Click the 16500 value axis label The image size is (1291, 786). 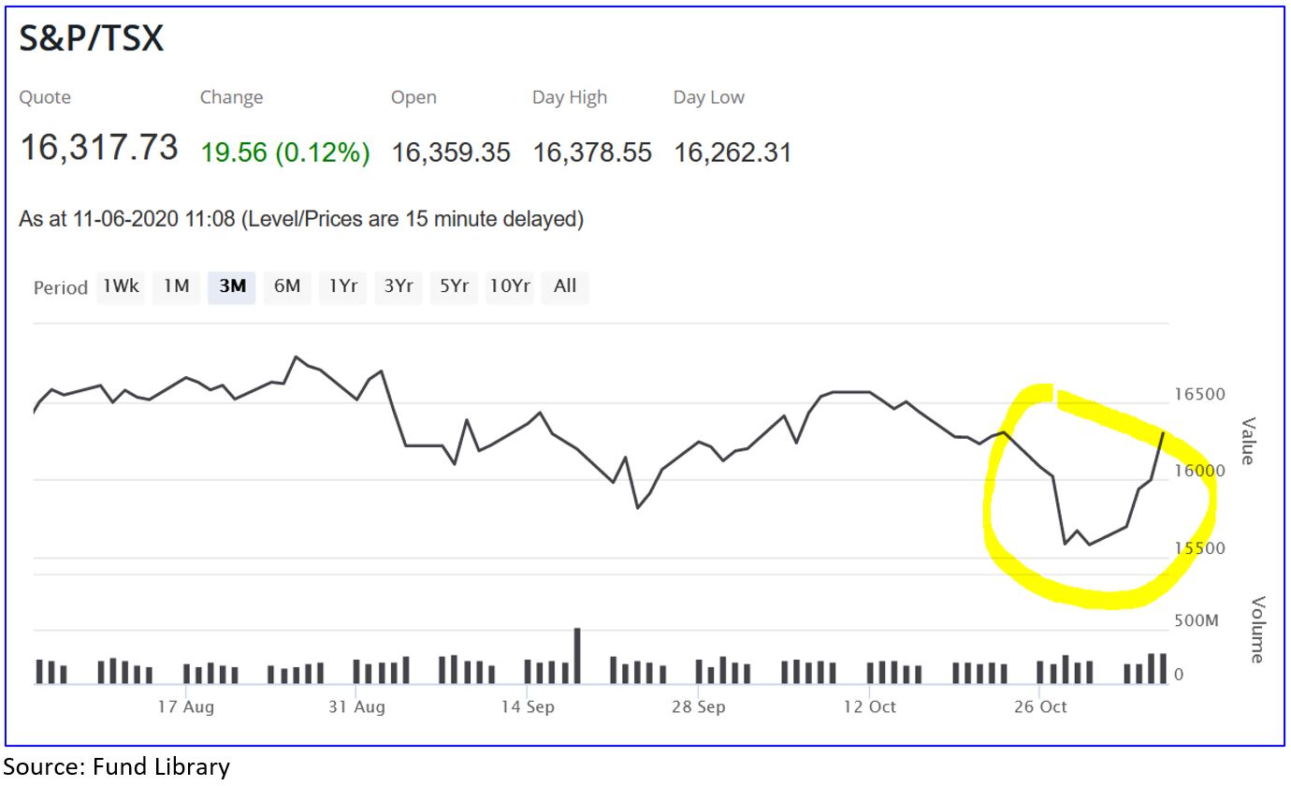[1199, 395]
